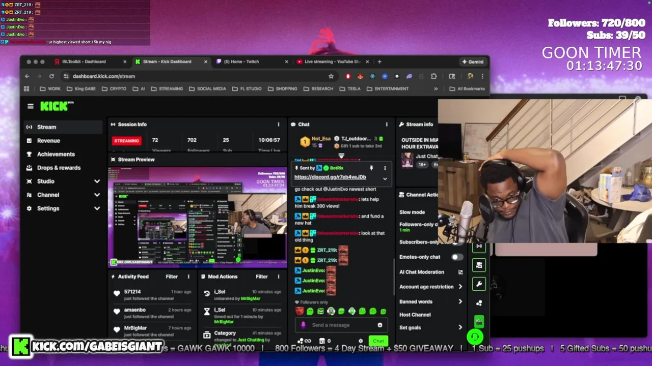652x366 pixels.
Task: Select Stream in the sidebar
Action: pos(63,127)
